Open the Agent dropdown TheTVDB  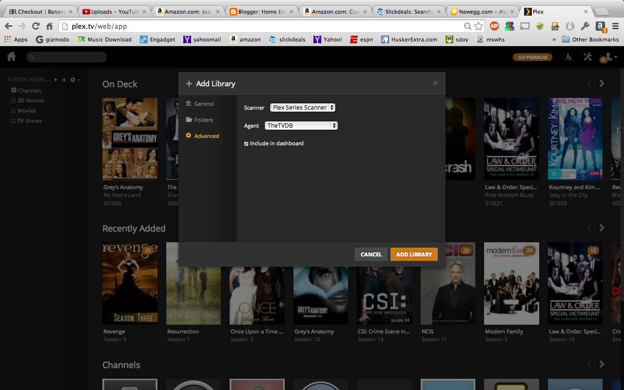301,126
